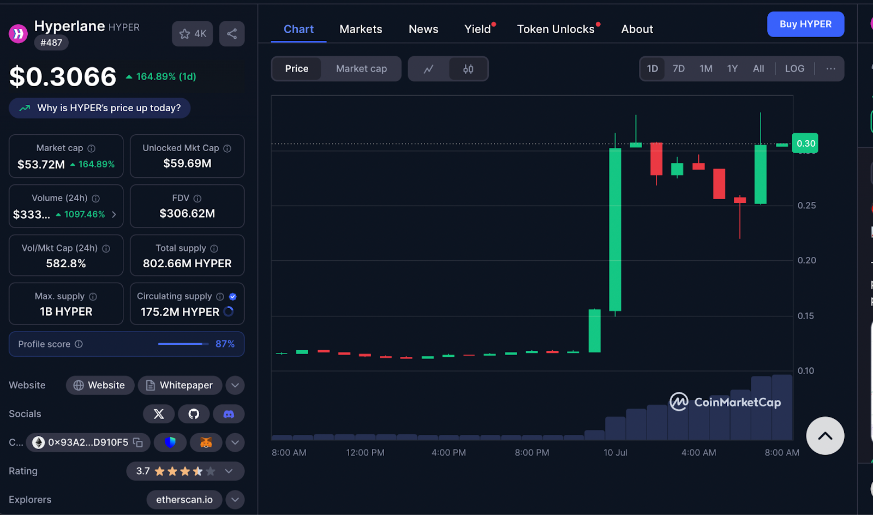Open the GitHub social link
873x515 pixels.
[x=194, y=414]
